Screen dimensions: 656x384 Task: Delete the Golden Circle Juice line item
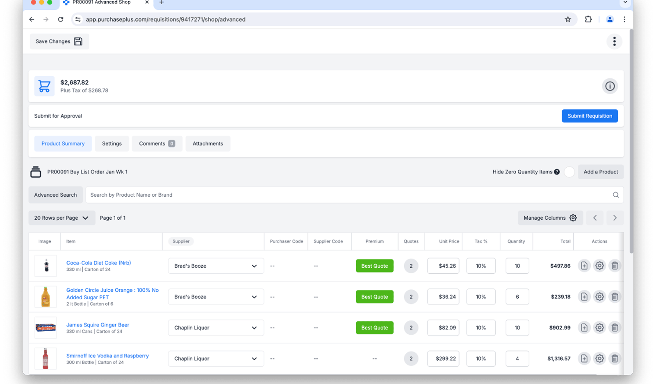(615, 297)
